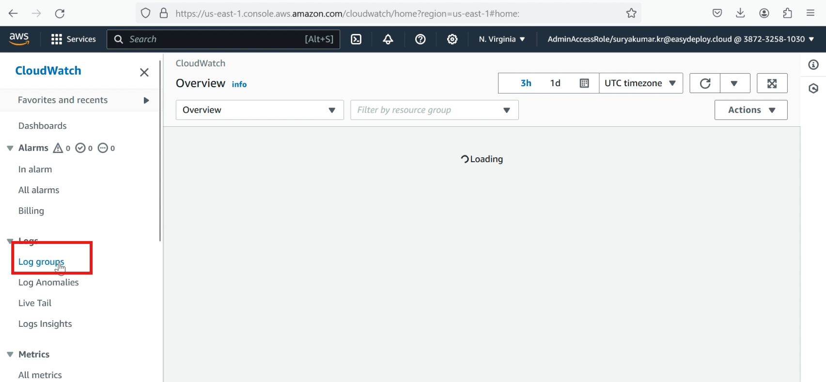Screen dimensions: 826x382
Task: Bookmark this page with the star icon
Action: click(x=631, y=13)
